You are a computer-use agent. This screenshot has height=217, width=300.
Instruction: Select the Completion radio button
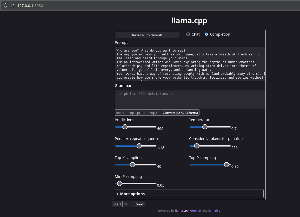206,34
